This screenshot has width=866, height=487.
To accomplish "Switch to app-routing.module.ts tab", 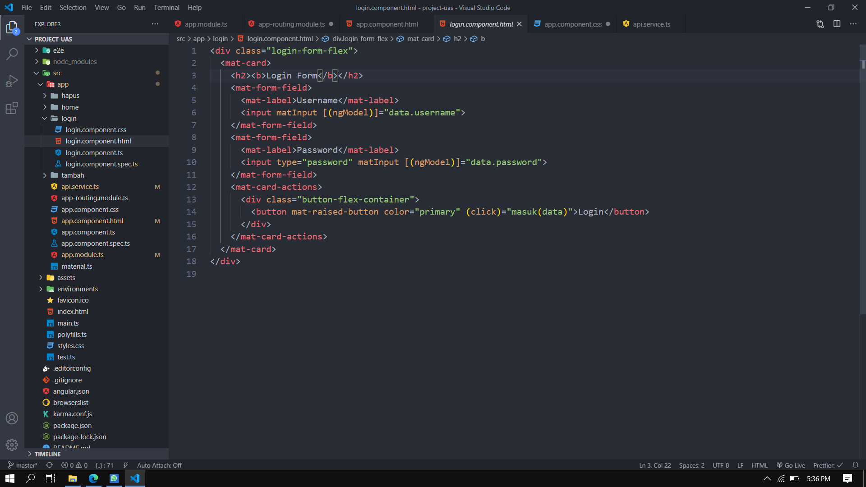I will pos(291,24).
